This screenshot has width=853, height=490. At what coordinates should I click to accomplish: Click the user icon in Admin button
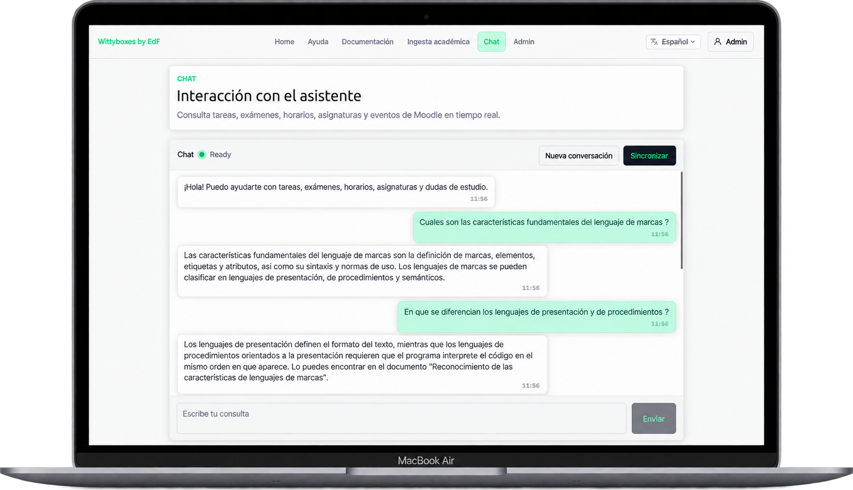[x=717, y=42]
